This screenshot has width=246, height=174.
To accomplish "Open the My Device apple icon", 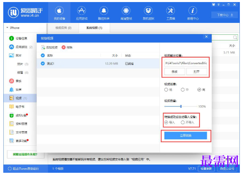I will coord(59,11).
